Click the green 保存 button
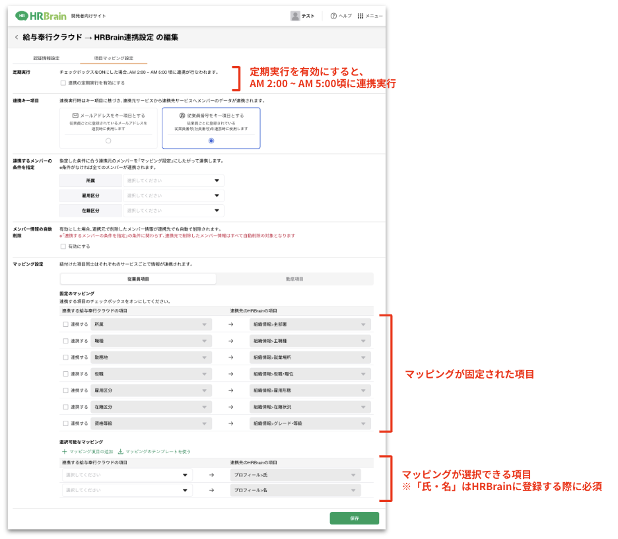Screen dimensions: 618x539 coord(354,519)
